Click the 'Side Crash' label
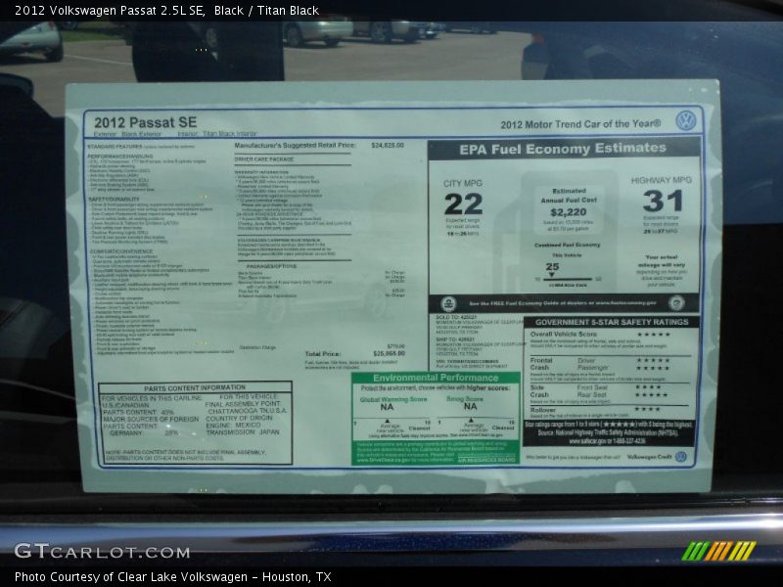 (539, 390)
